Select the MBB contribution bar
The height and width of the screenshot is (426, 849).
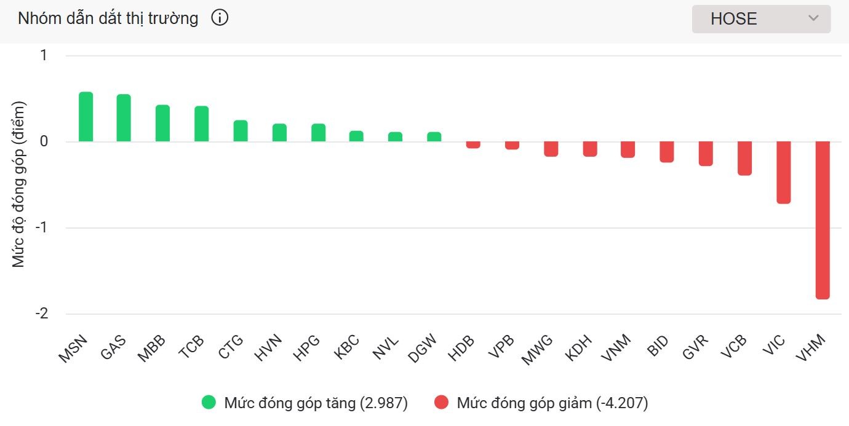(x=162, y=124)
